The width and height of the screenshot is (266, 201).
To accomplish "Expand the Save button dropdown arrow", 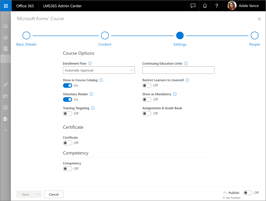I will pyautogui.click(x=38, y=194).
